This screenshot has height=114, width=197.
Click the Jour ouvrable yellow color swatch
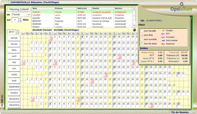(x=142, y=39)
